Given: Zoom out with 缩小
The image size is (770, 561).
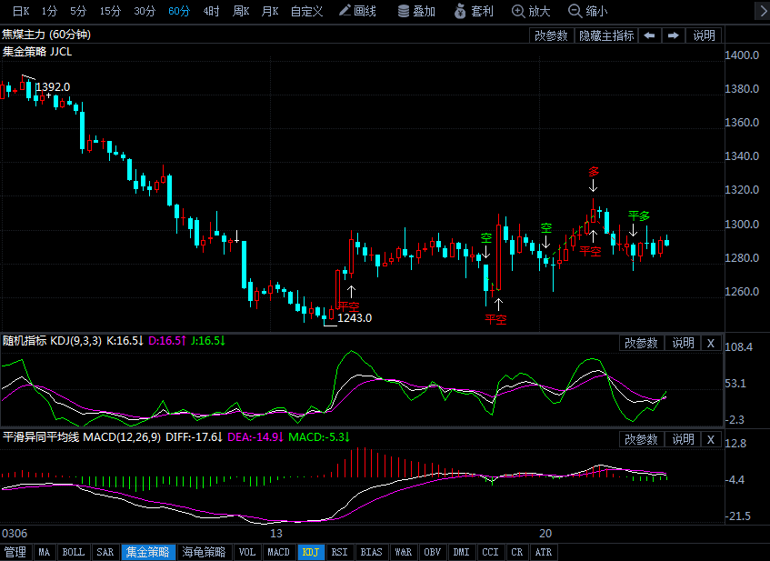Looking at the screenshot, I should [588, 11].
